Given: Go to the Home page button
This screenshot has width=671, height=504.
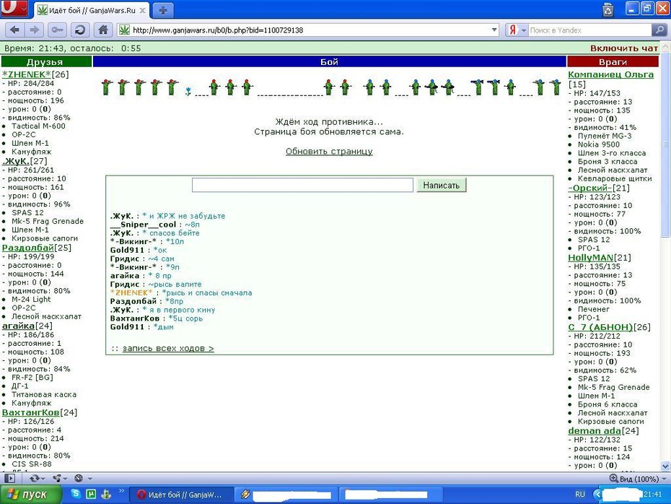Looking at the screenshot, I should (102, 30).
